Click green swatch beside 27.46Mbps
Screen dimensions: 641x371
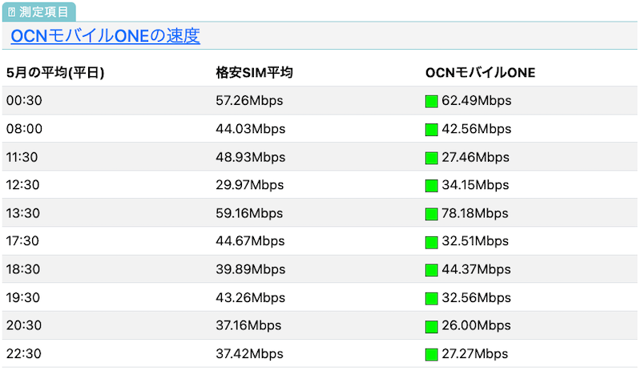click(x=431, y=158)
